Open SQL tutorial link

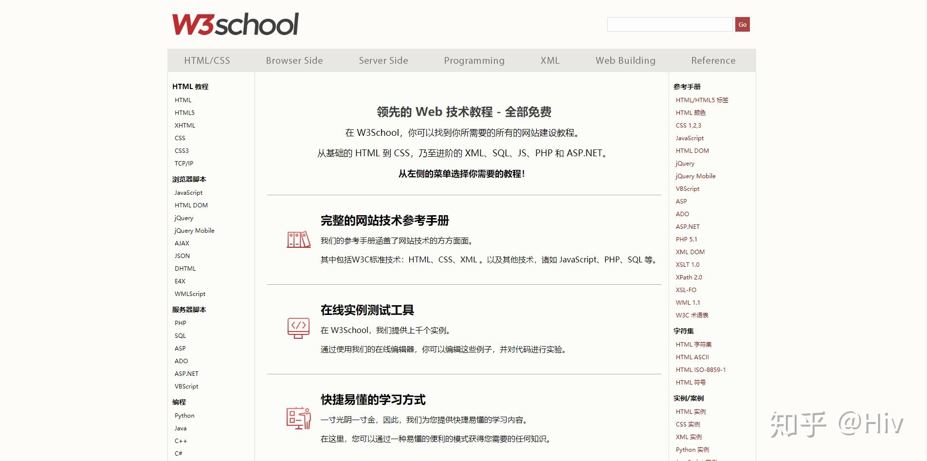click(x=180, y=335)
